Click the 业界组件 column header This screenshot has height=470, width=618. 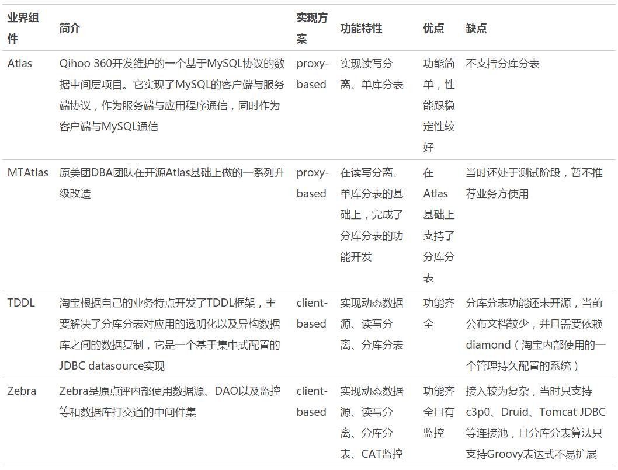[23, 28]
